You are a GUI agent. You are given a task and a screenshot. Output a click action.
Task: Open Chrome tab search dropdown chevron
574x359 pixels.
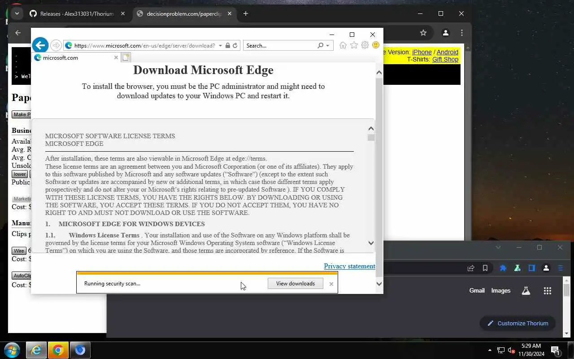(x=17, y=13)
